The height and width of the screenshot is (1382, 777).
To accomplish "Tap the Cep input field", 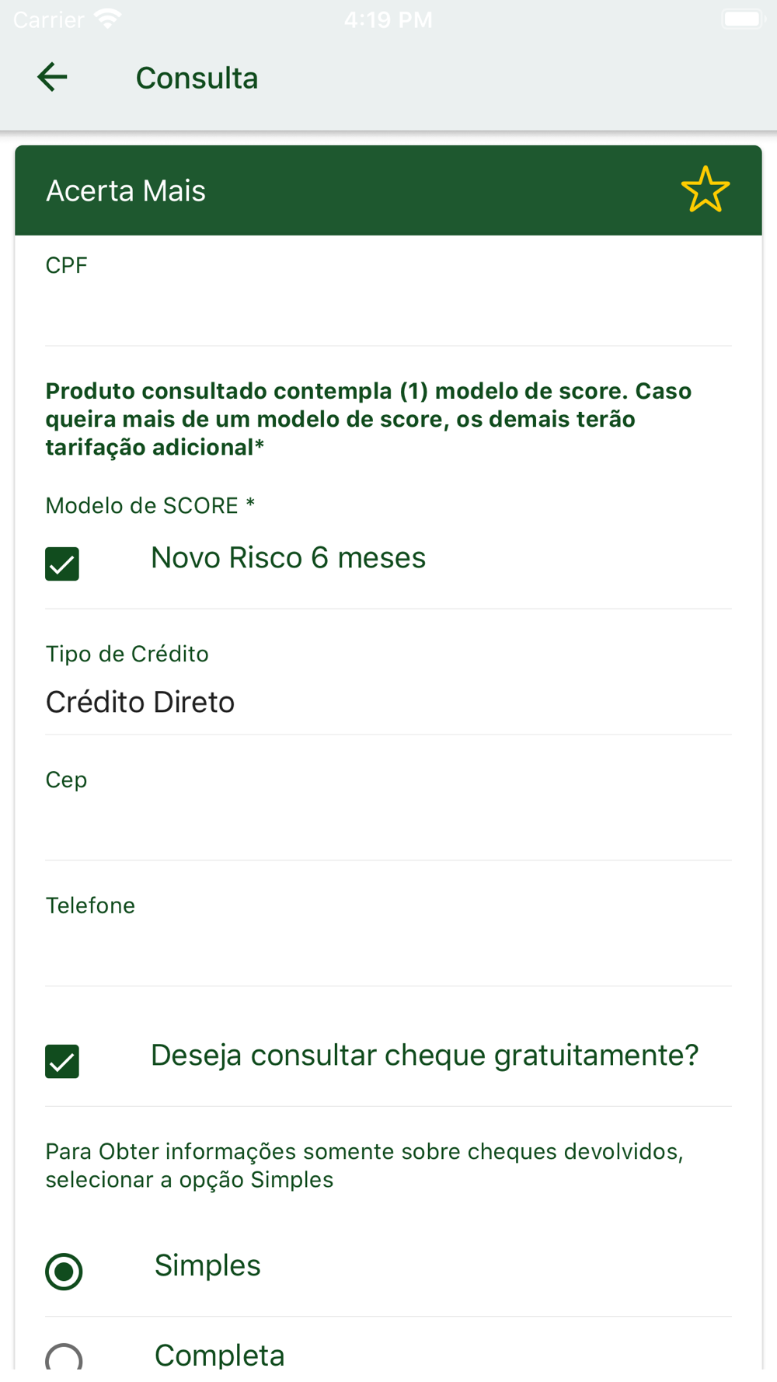I will click(388, 812).
